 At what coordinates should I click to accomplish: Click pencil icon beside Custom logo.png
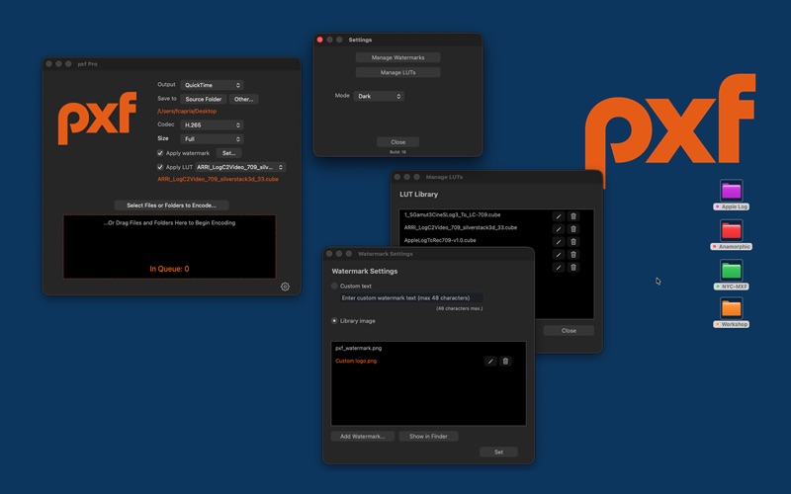click(x=490, y=361)
